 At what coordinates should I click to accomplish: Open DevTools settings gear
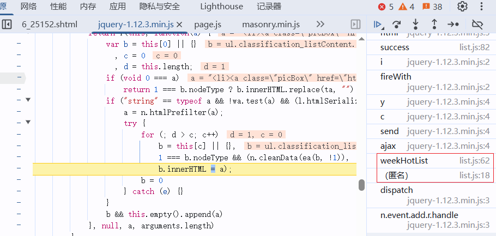click(x=462, y=7)
